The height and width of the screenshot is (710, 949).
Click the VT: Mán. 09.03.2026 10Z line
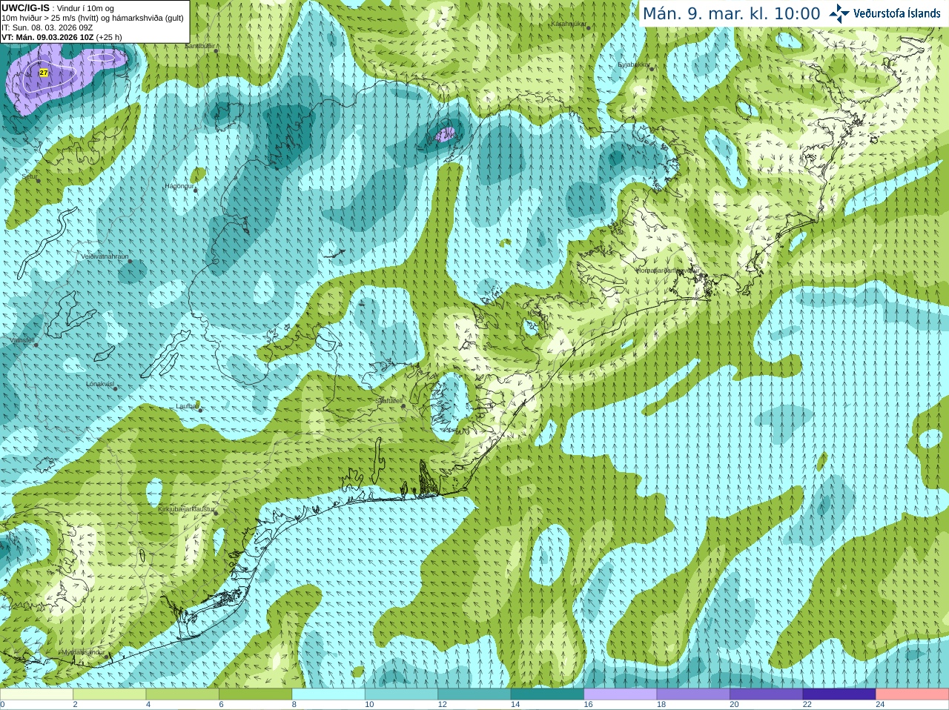point(62,37)
